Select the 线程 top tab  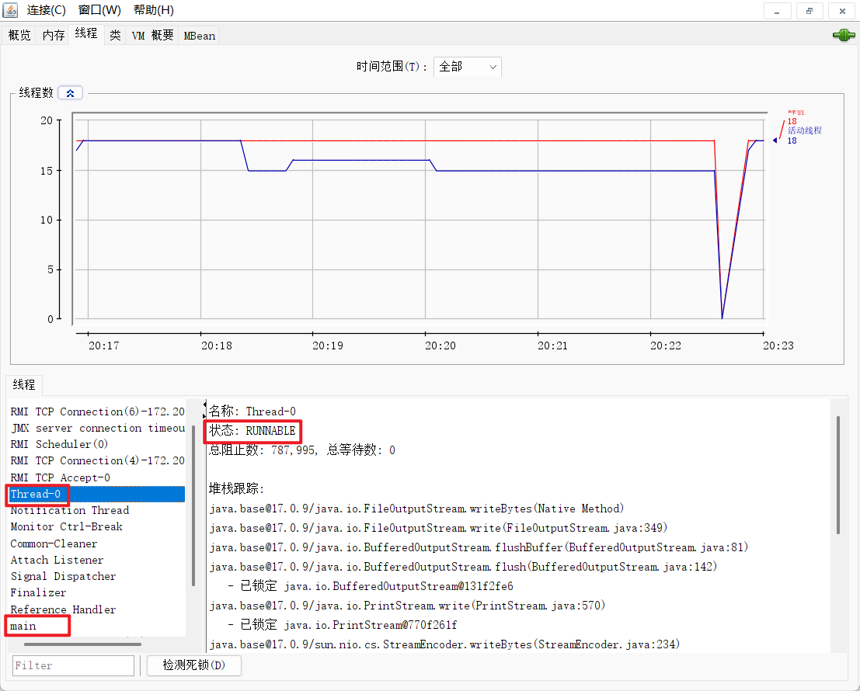(x=86, y=34)
